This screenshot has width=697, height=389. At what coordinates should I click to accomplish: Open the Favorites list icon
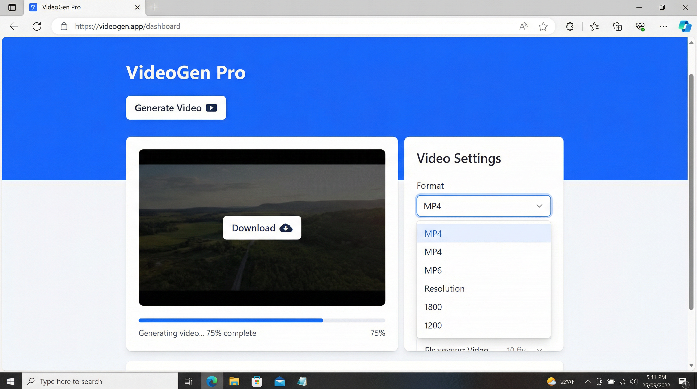[594, 26]
